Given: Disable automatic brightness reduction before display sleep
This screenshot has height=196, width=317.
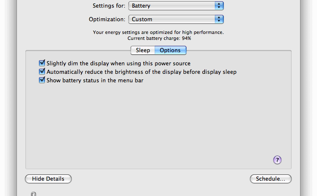Looking at the screenshot, I should tap(42, 72).
